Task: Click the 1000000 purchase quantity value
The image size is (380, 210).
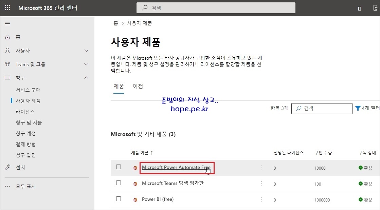Action: 322,200
